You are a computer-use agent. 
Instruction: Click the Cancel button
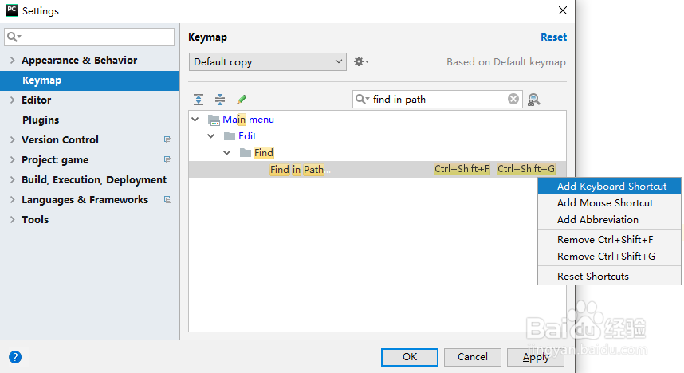click(x=473, y=357)
